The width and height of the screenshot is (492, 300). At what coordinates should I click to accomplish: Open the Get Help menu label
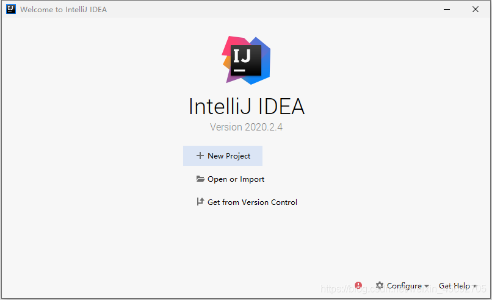[x=454, y=285]
